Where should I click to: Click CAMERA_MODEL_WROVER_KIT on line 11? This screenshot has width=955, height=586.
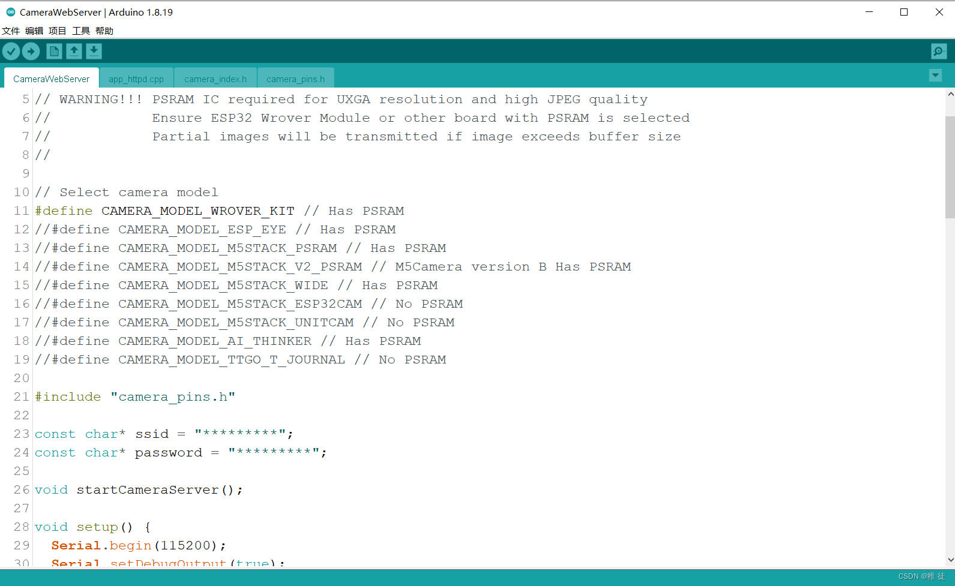tap(198, 211)
